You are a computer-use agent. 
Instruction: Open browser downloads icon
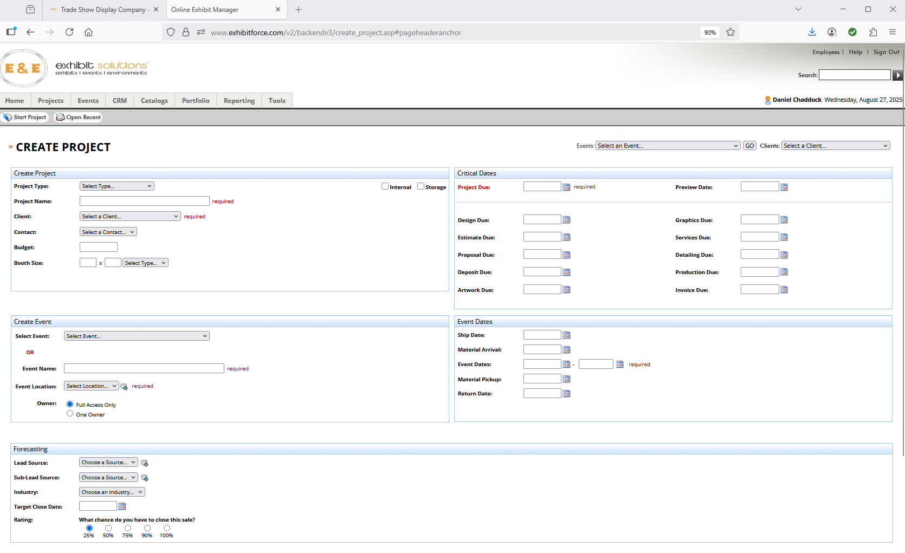pyautogui.click(x=812, y=32)
